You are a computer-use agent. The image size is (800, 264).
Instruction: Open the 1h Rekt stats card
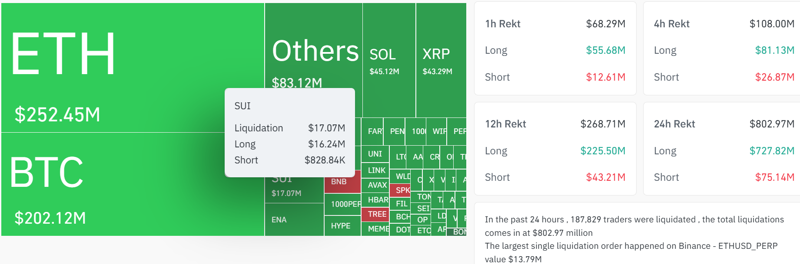pos(555,49)
